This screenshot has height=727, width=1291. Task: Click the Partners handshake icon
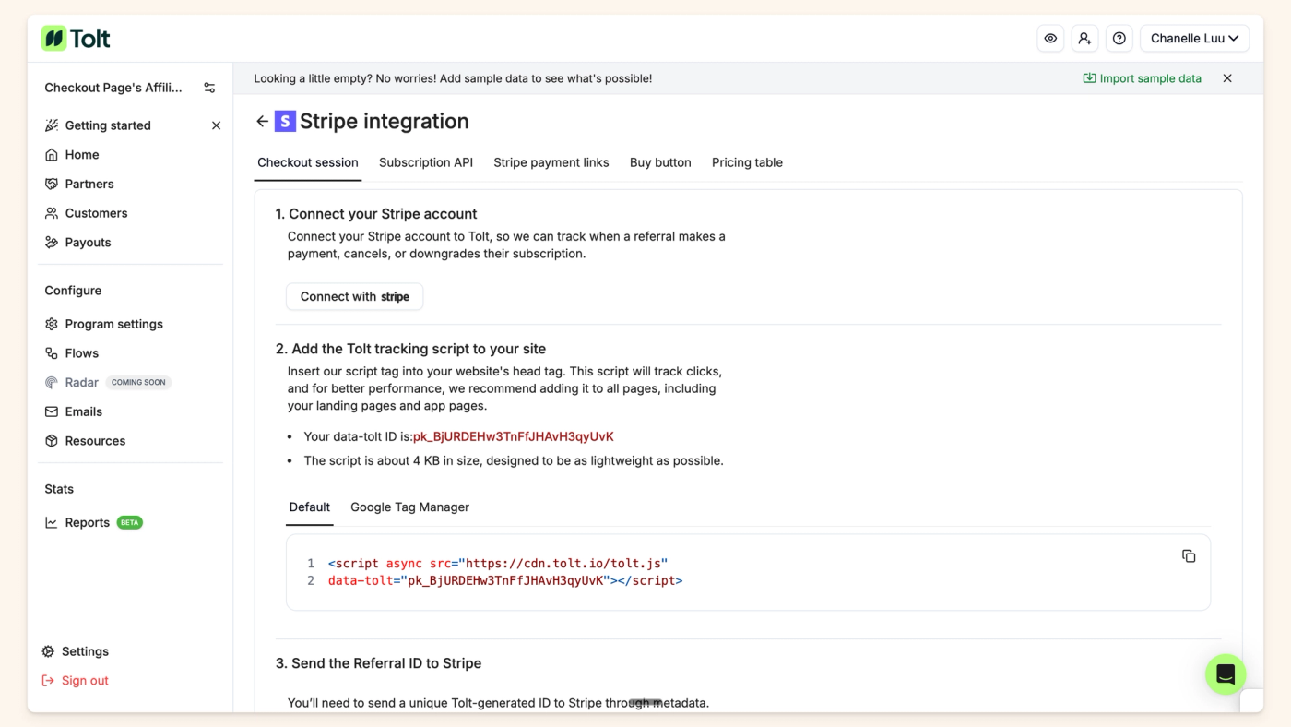click(52, 184)
